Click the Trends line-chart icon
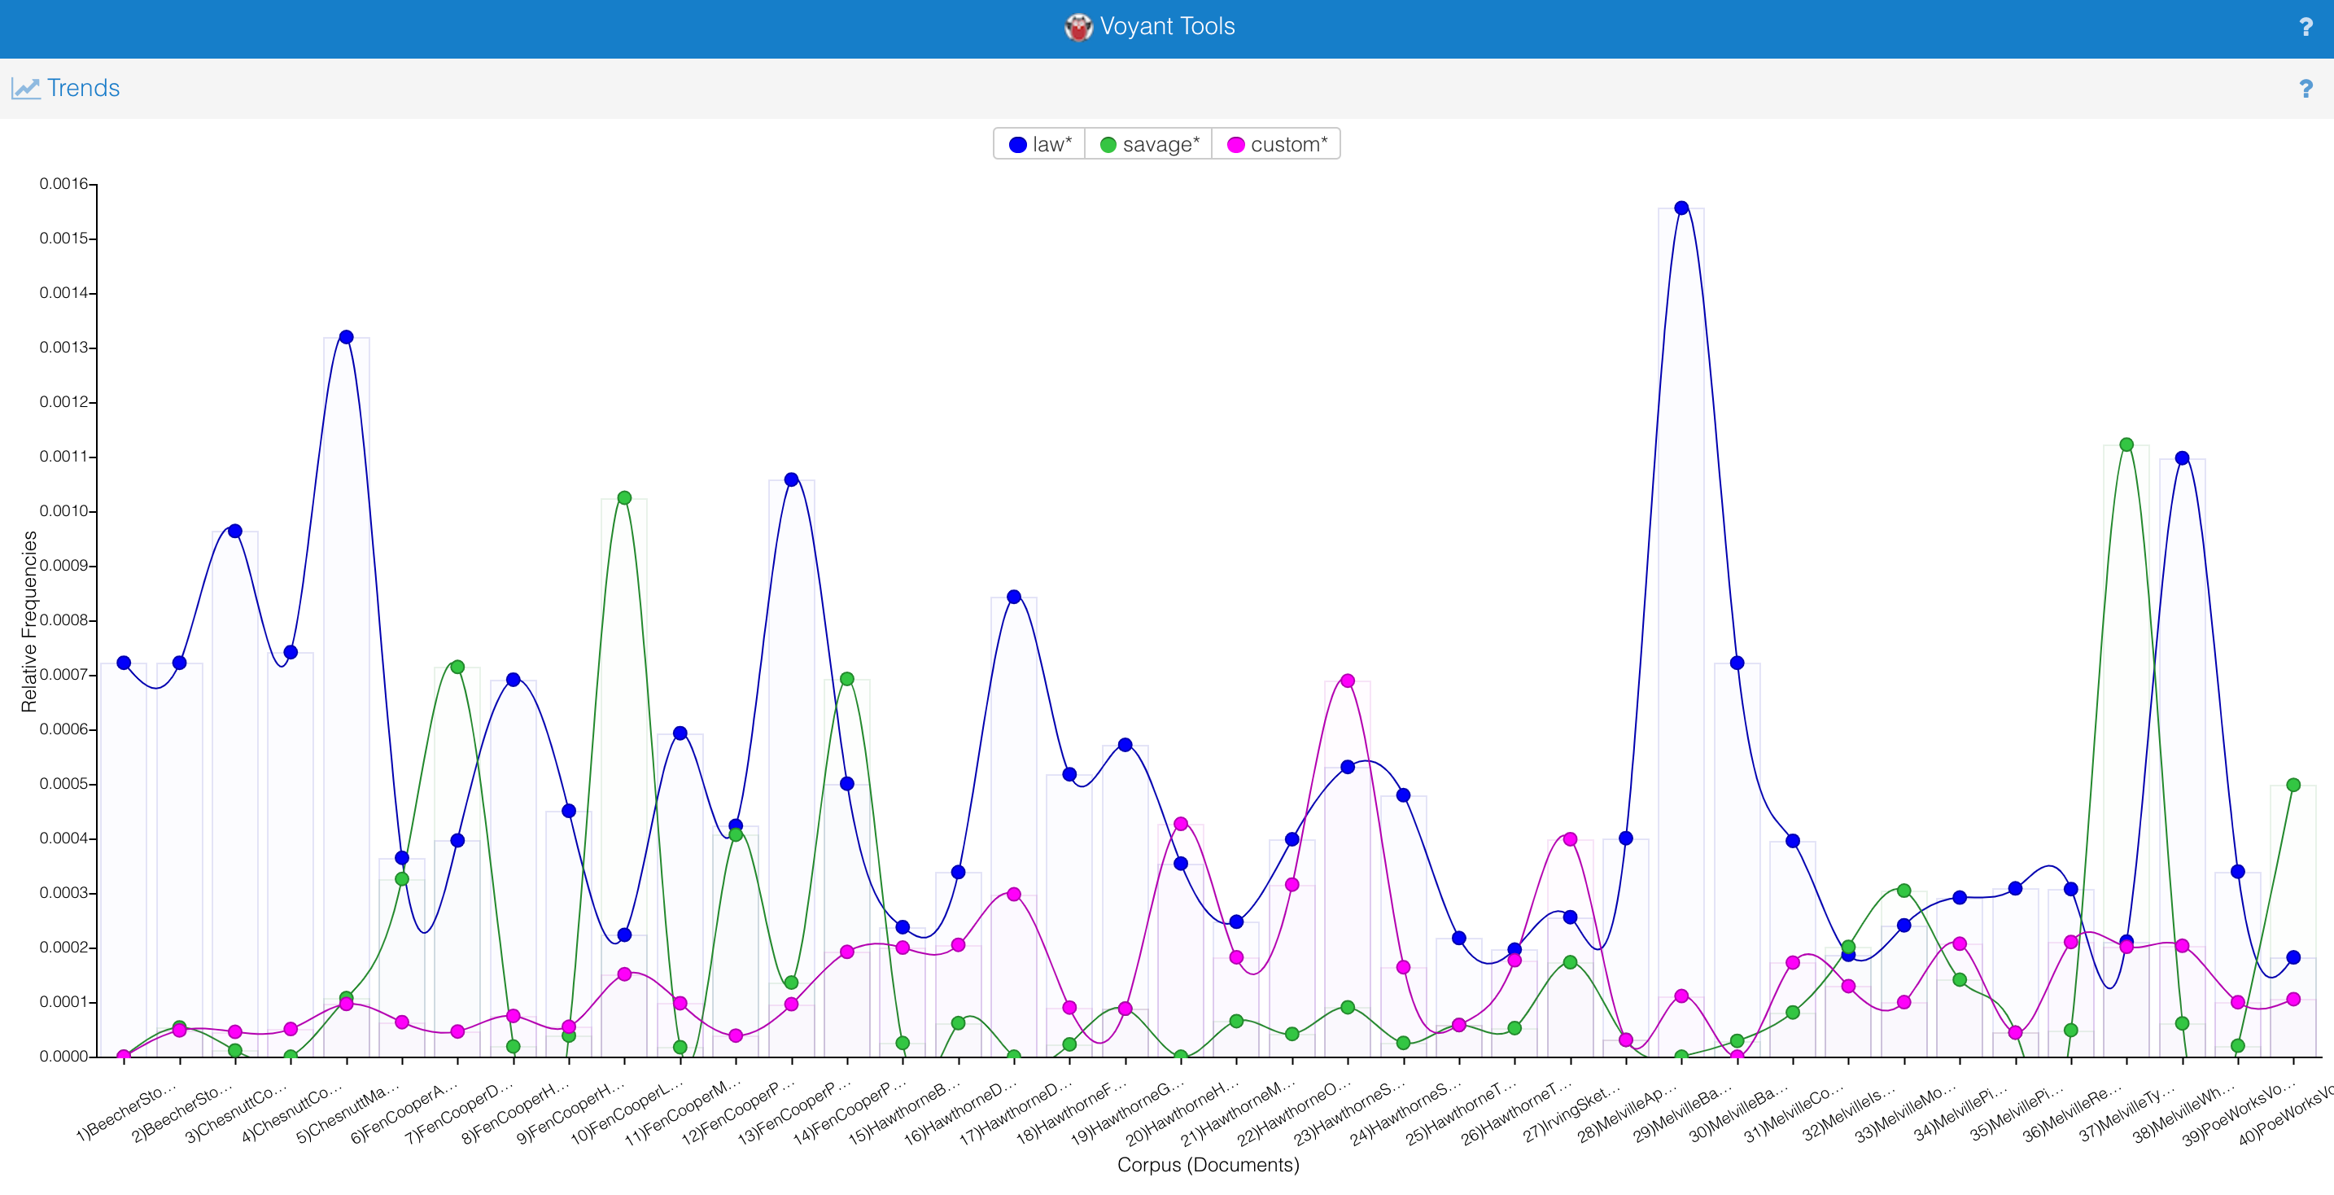Viewport: 2334px width, 1195px height. point(25,88)
